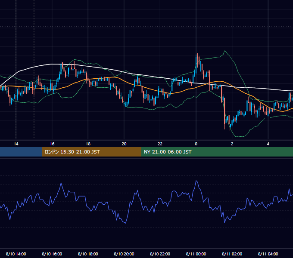This screenshot has width=293, height=258.
Task: Select the NY 21:00-06:00 JST session bar
Action: pyautogui.click(x=217, y=152)
